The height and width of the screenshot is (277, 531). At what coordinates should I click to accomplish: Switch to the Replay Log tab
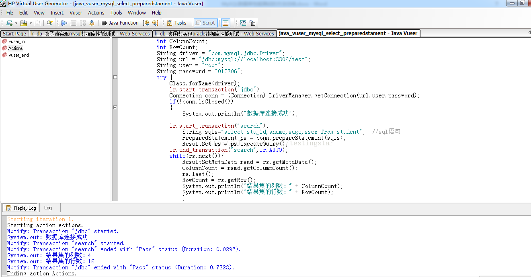[21, 208]
